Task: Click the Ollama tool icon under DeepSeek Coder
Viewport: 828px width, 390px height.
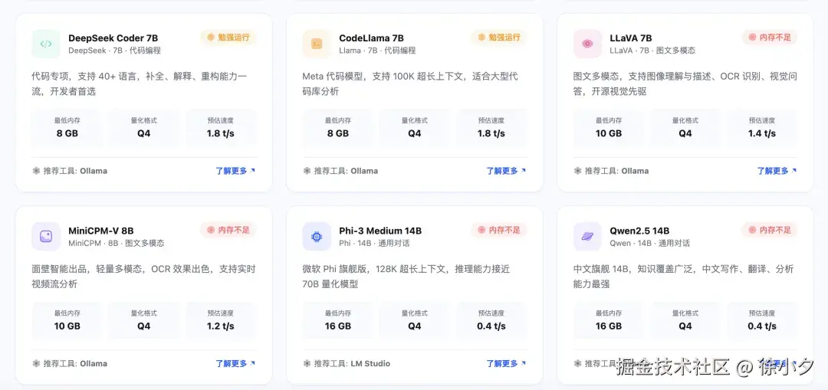Action: [36, 171]
